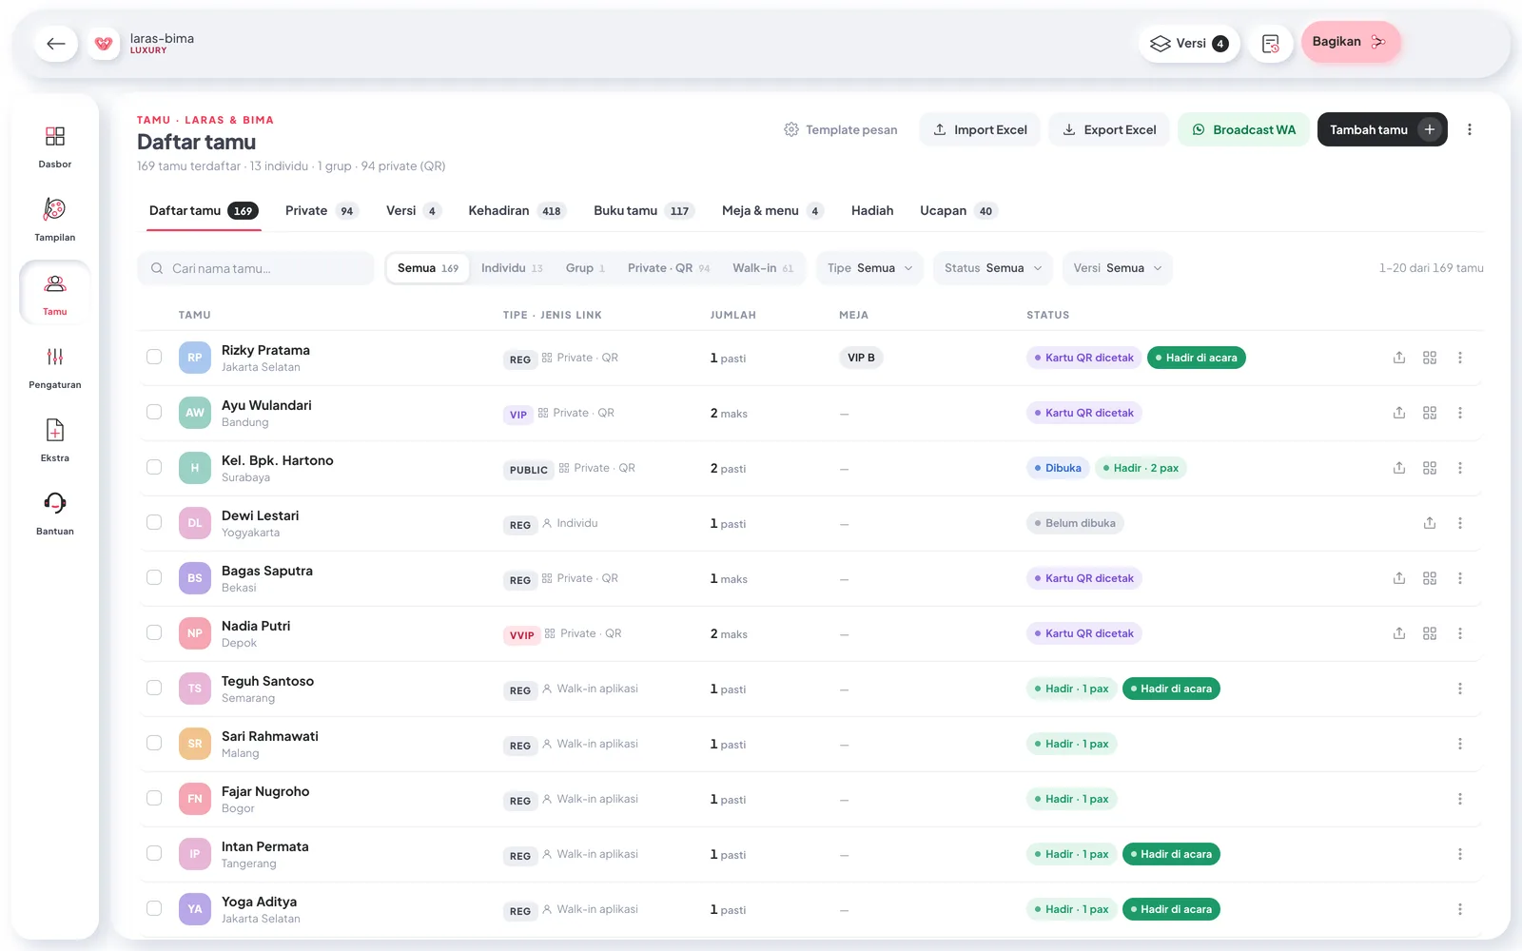Image resolution: width=1522 pixels, height=951 pixels.
Task: Show the QR code for Rizky Pratama
Action: (1430, 358)
